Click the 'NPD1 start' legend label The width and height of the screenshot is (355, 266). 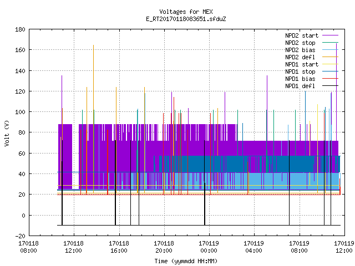tap(302, 64)
